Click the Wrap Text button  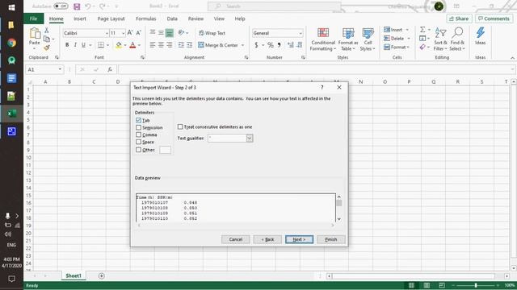tap(212, 33)
